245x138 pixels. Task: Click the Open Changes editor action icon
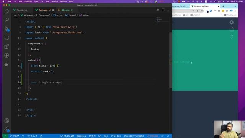pyautogui.click(x=158, y=10)
